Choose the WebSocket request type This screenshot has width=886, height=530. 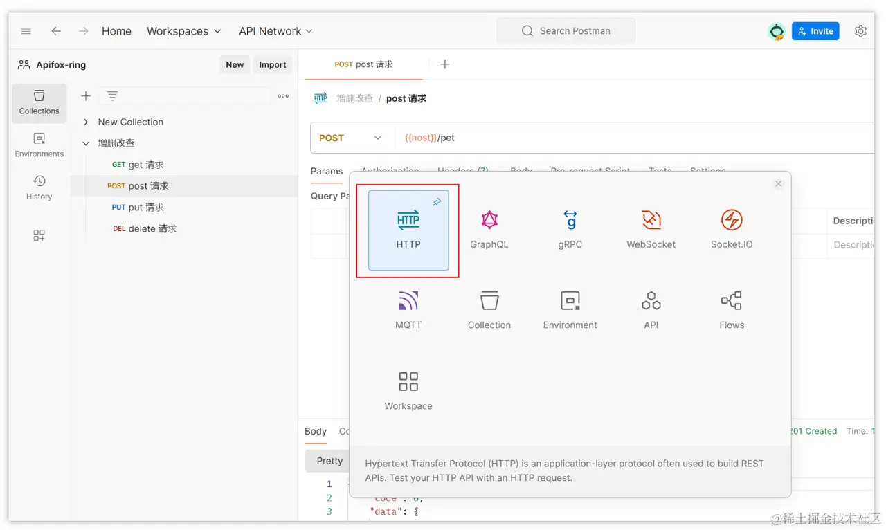coord(651,230)
